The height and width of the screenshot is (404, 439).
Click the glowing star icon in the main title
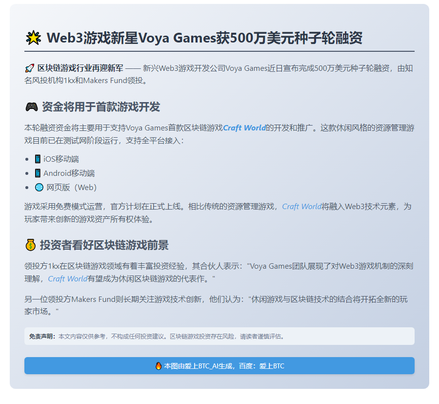[33, 37]
